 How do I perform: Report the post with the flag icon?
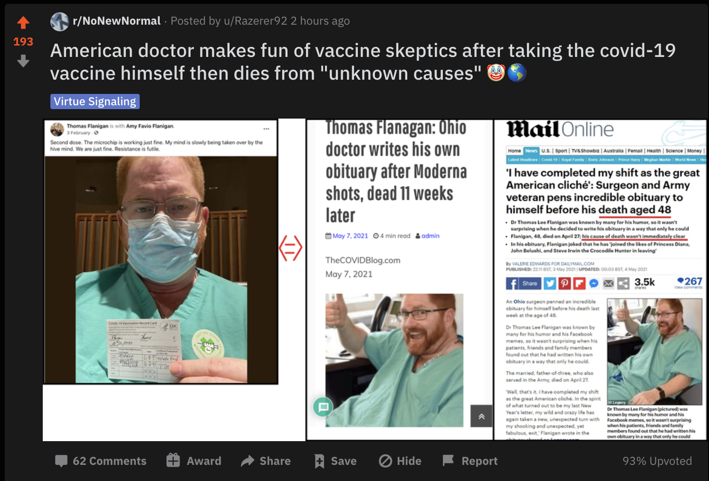click(448, 460)
